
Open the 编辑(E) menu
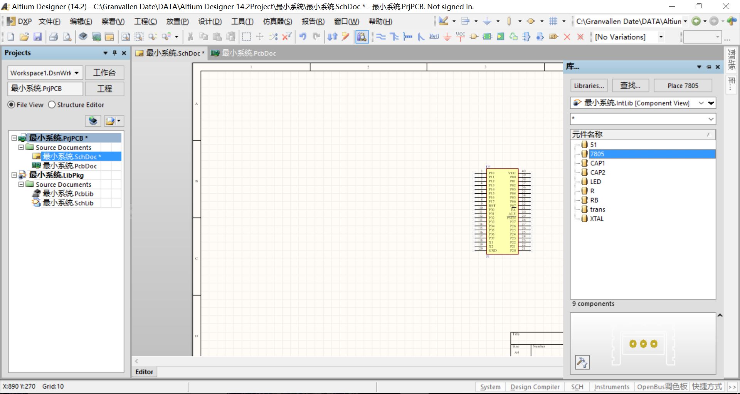pyautogui.click(x=81, y=22)
